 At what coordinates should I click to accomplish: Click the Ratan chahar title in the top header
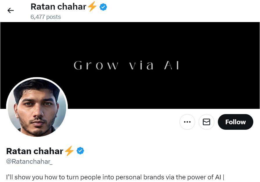pyautogui.click(x=58, y=7)
